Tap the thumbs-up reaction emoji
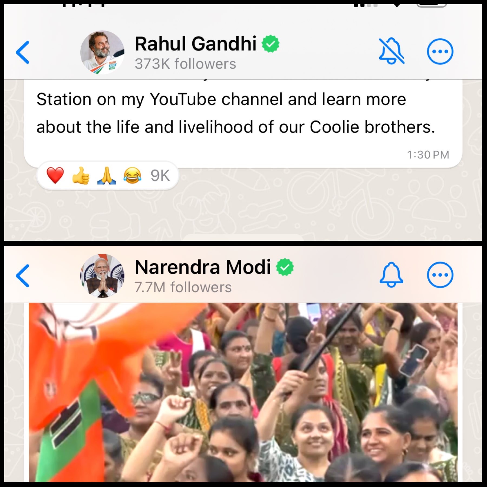Image resolution: width=487 pixels, height=487 pixels. [x=81, y=175]
